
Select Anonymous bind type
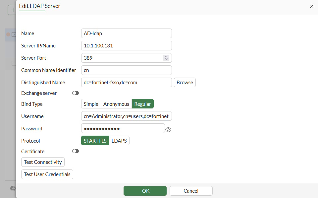116,104
